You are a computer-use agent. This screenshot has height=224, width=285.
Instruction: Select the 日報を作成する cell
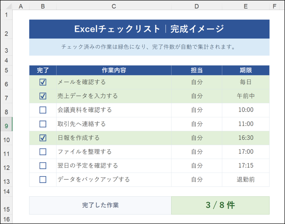point(114,138)
